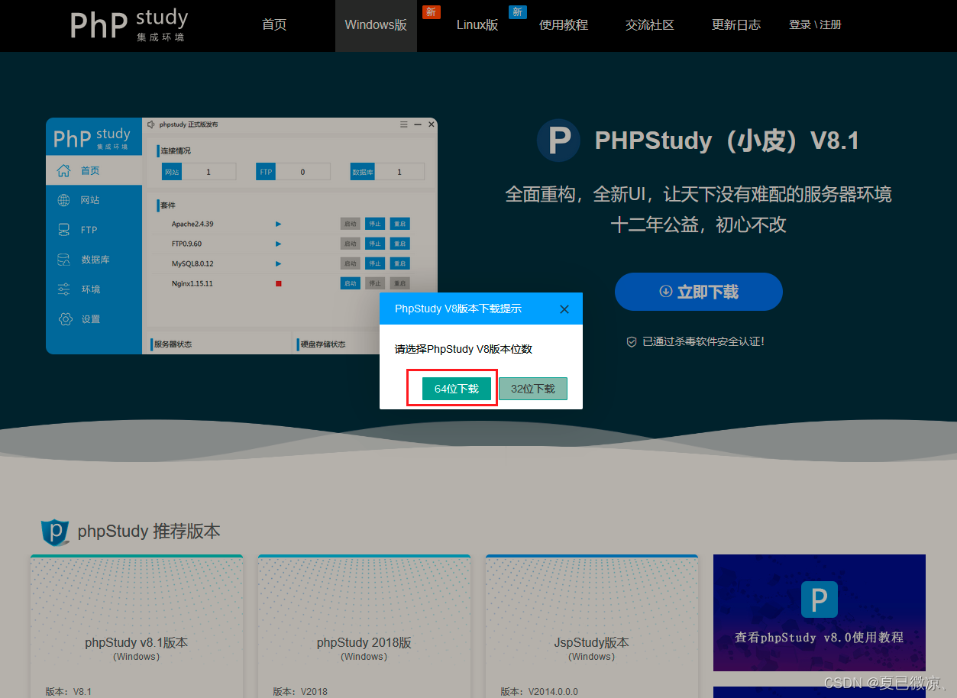Click the home icon for 首页 in app preview
This screenshot has height=698, width=957.
coord(64,170)
